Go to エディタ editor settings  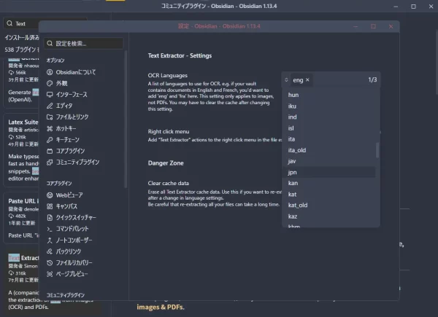[60, 106]
